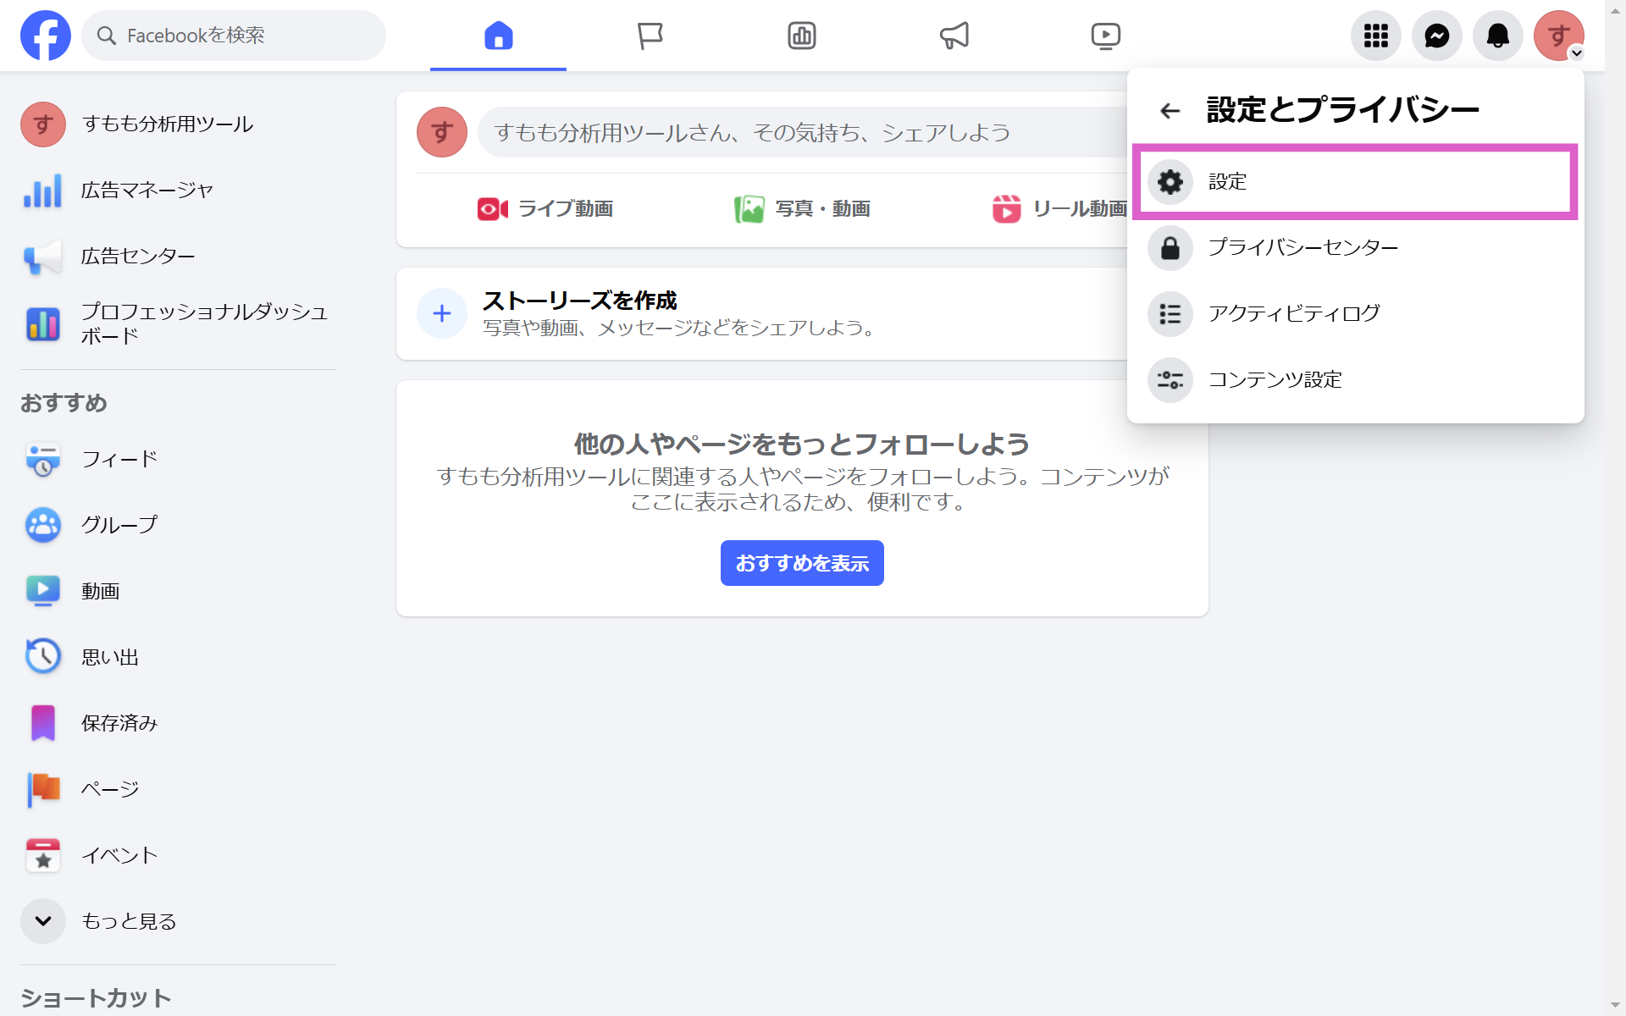Viewport: 1626px width, 1016px height.
Task: Open 広告マネージャ in left sidebar
Action: coord(146,190)
